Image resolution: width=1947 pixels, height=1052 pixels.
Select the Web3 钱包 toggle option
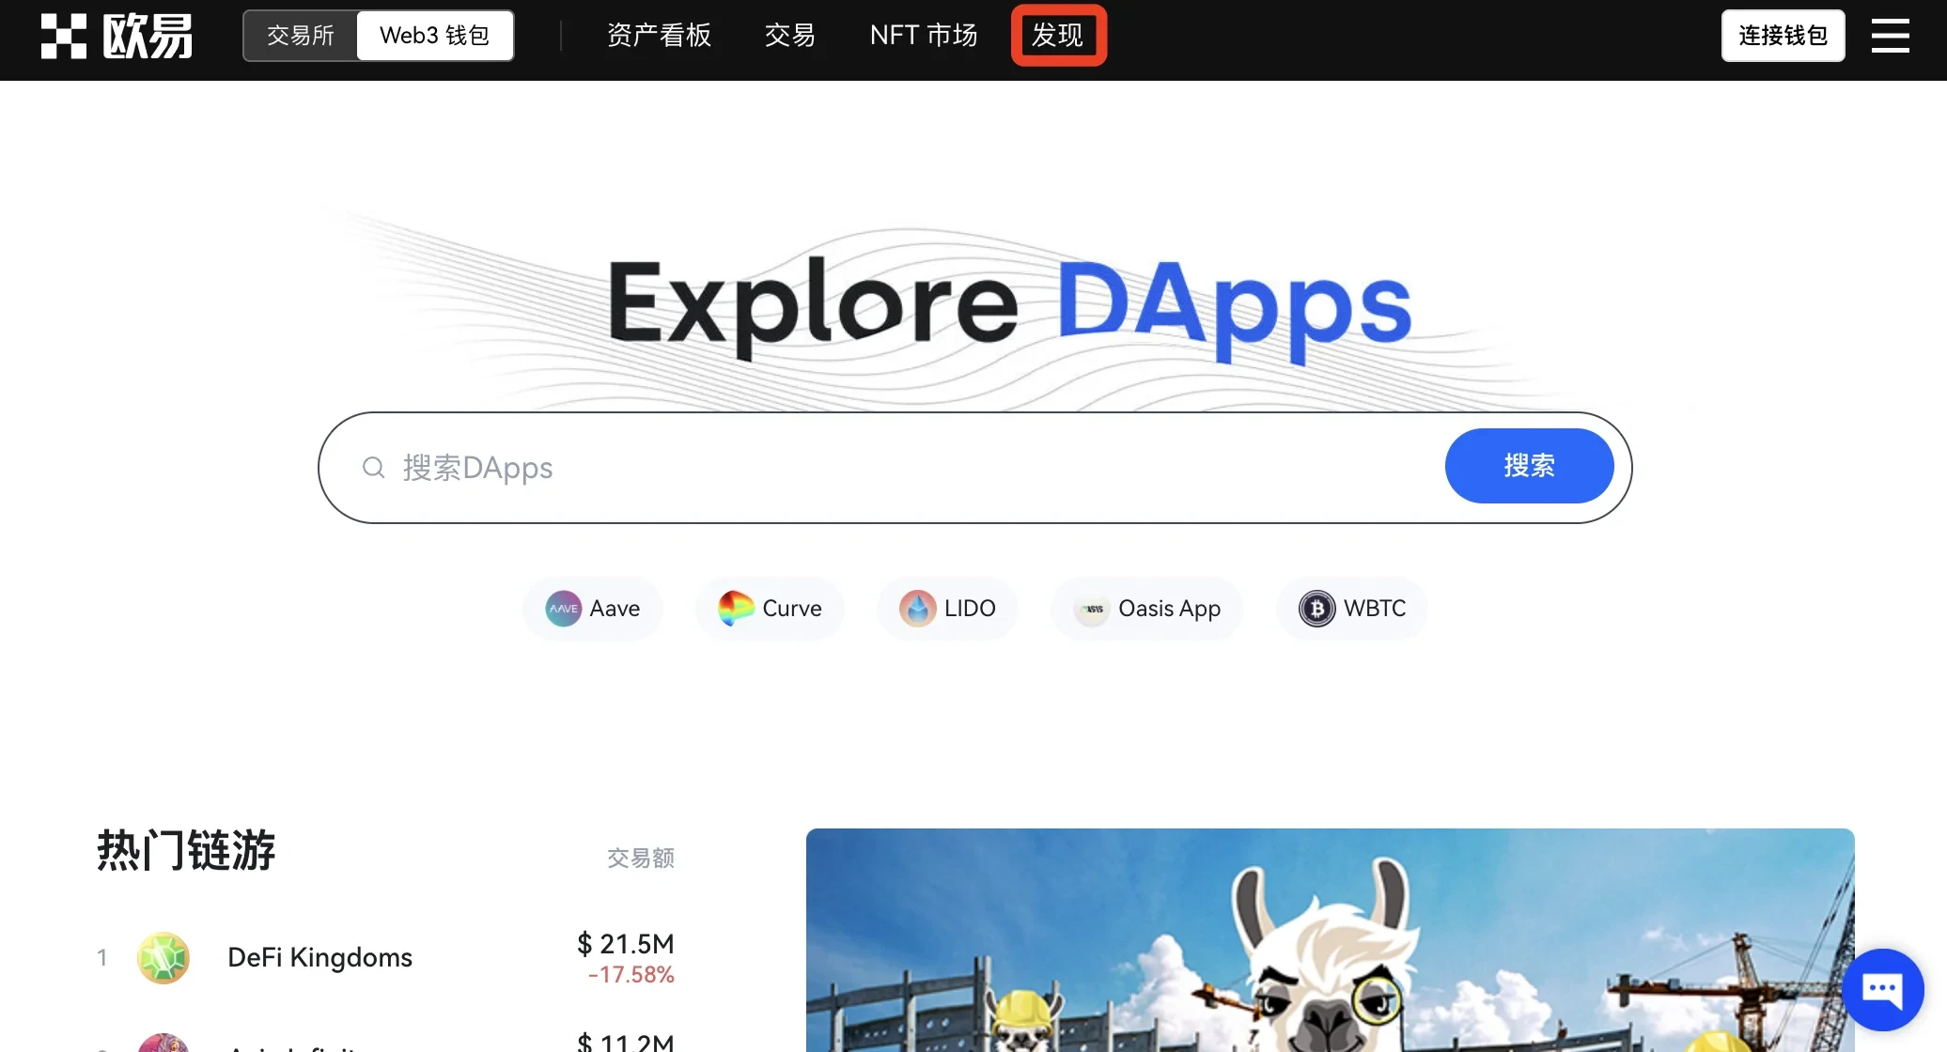434,36
